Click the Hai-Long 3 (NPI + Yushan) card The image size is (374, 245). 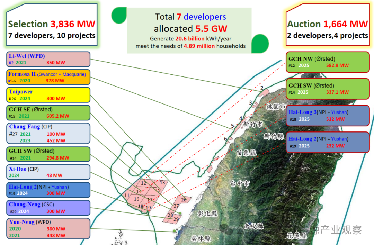(328, 115)
